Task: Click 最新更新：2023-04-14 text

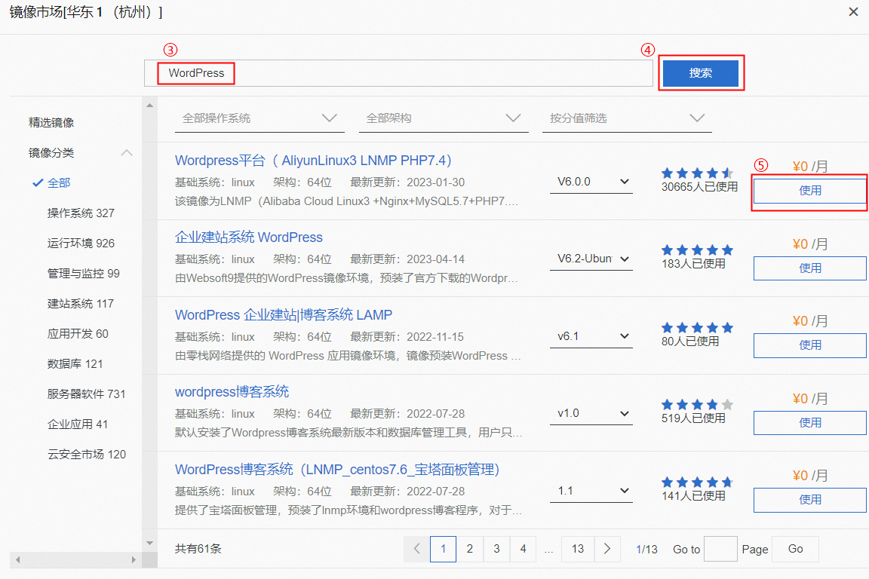Action: point(407,259)
